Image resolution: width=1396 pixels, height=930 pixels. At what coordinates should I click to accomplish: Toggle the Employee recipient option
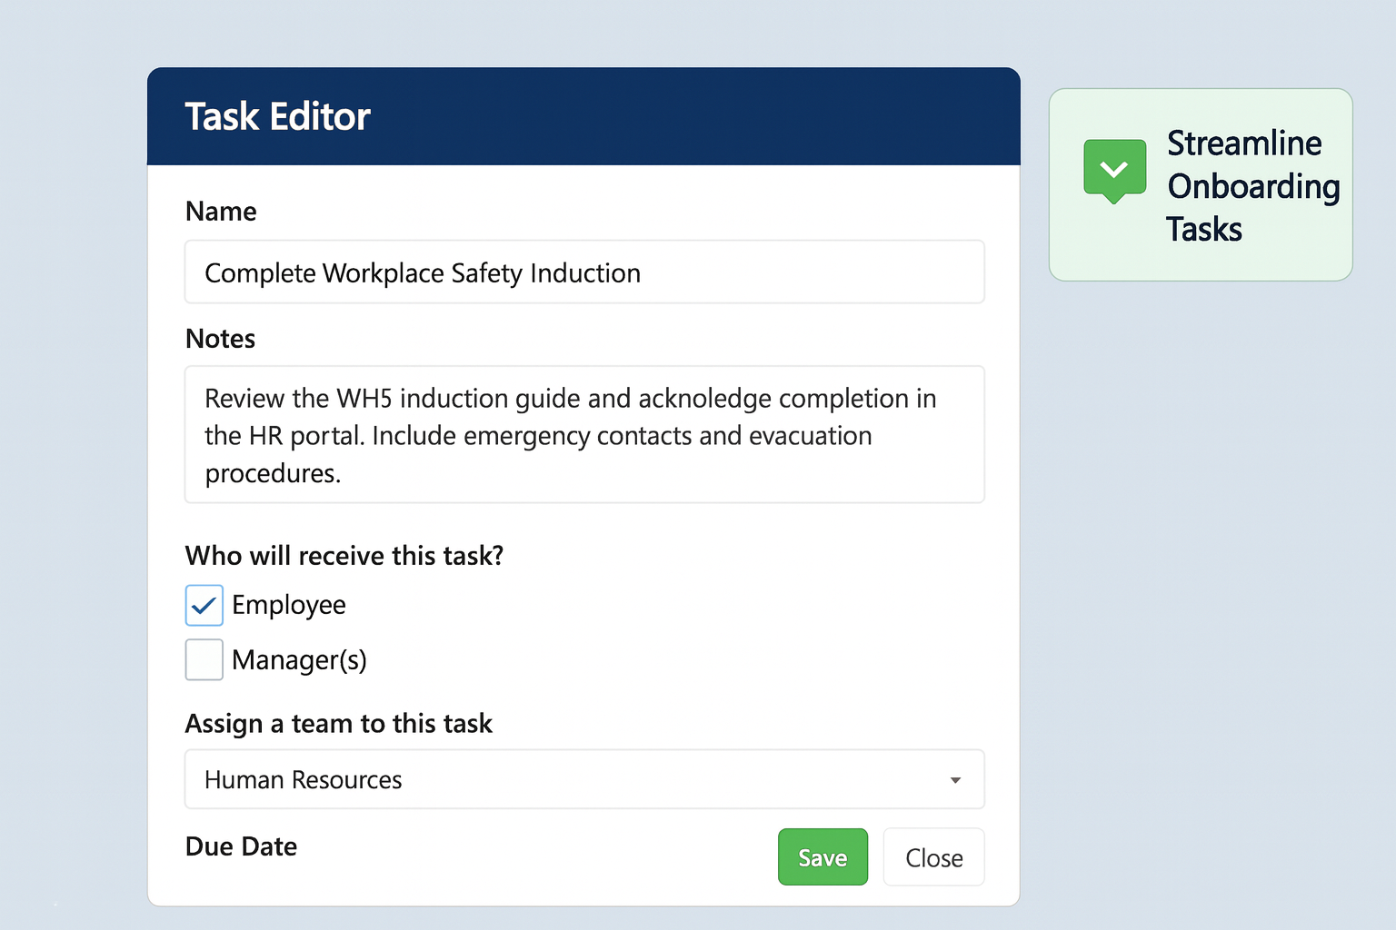click(204, 605)
